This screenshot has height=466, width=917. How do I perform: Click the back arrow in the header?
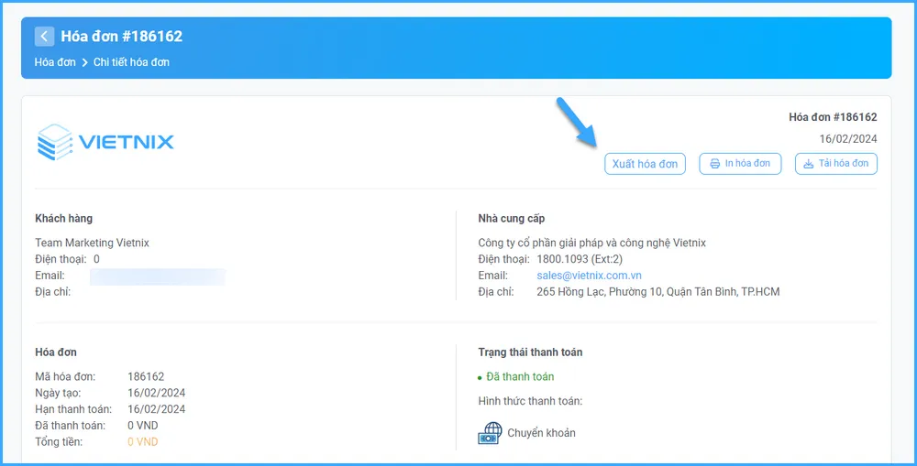coord(44,37)
